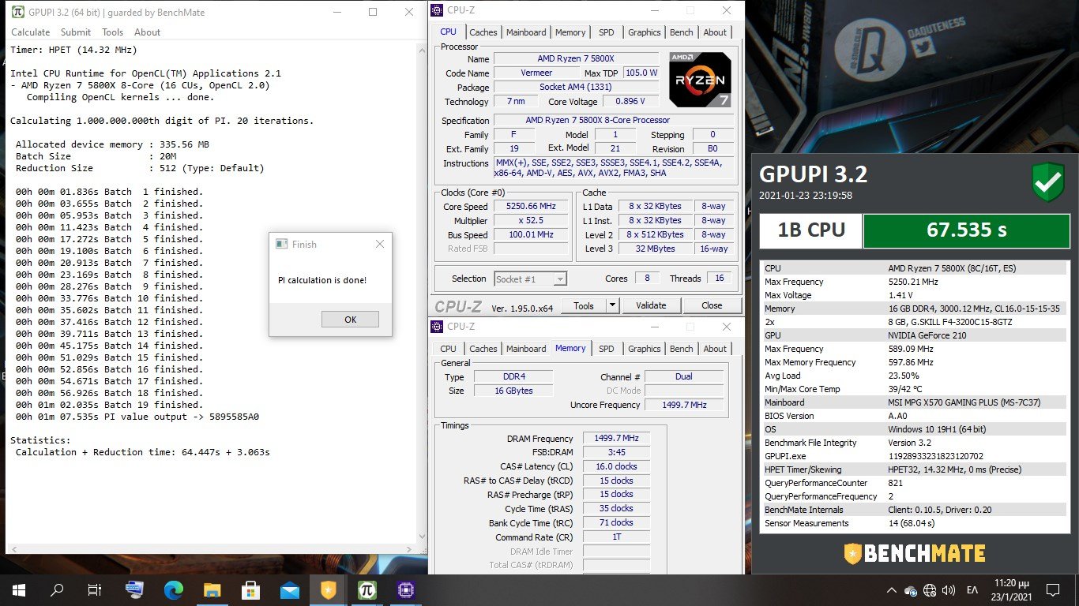1079x606 pixels.
Task: Switch to About tab in lower CPU-Z window
Action: [715, 349]
